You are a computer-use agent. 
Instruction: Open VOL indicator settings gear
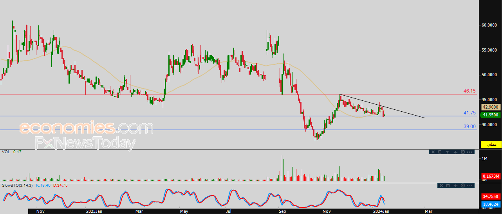(x=463, y=152)
